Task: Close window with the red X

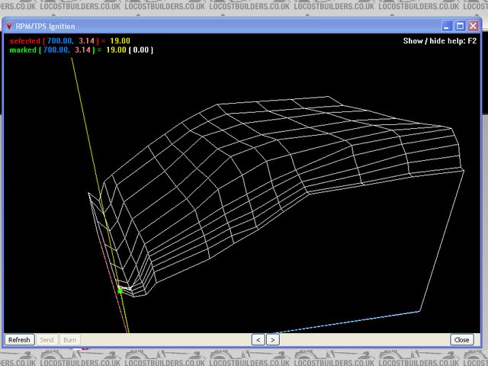Action: pyautogui.click(x=474, y=26)
